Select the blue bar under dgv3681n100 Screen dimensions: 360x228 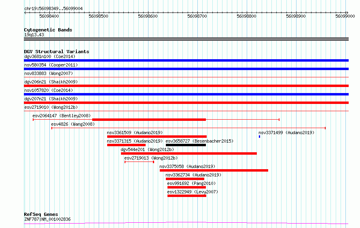pos(186,60)
